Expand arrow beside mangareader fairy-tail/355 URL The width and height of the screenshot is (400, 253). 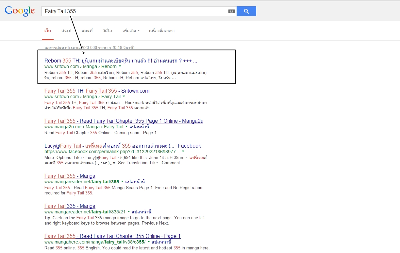(x=122, y=182)
